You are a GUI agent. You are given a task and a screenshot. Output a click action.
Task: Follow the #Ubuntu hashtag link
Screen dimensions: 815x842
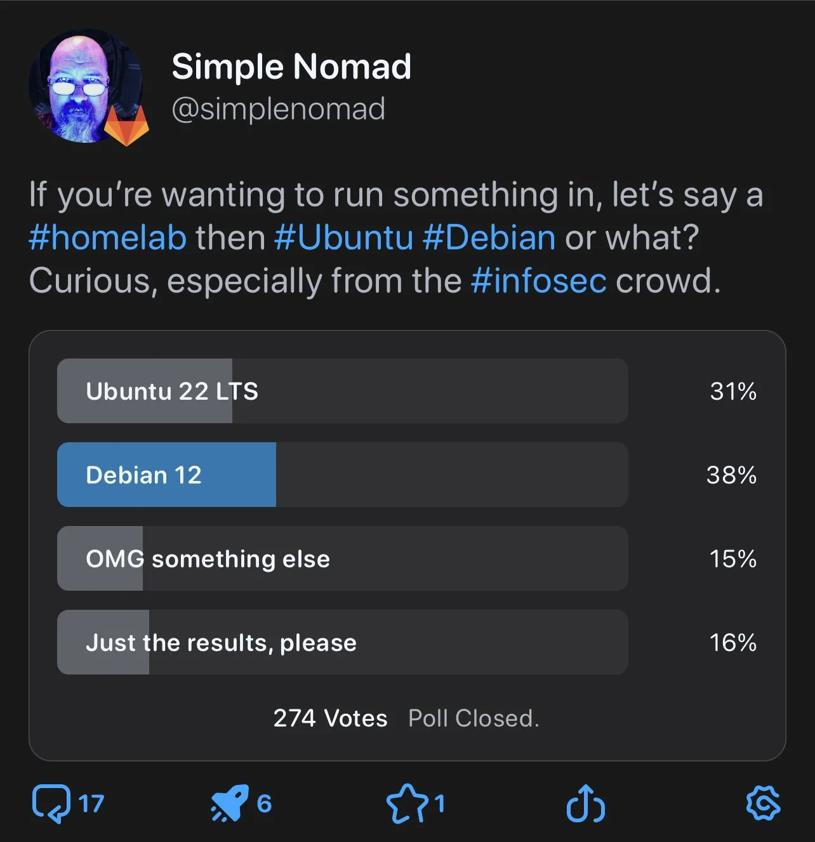coord(343,238)
